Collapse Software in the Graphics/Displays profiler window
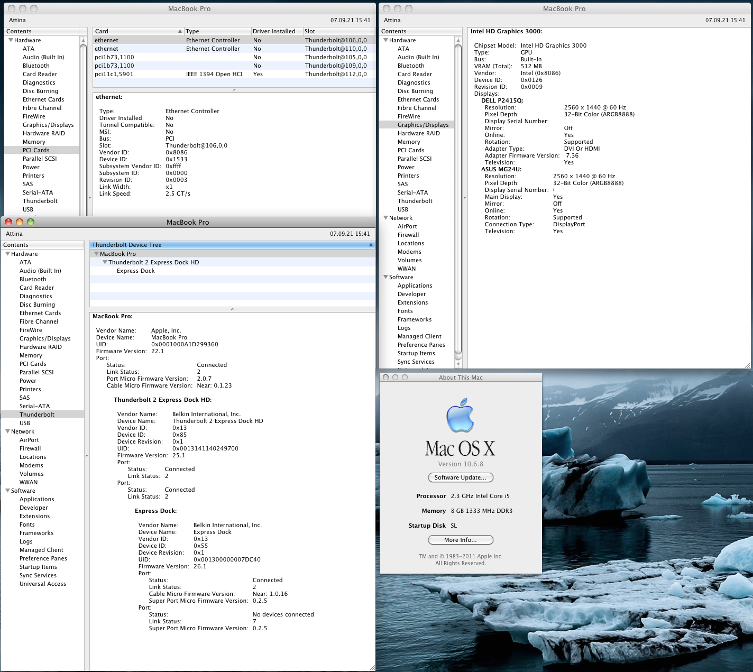Image resolution: width=753 pixels, height=672 pixels. tap(385, 277)
